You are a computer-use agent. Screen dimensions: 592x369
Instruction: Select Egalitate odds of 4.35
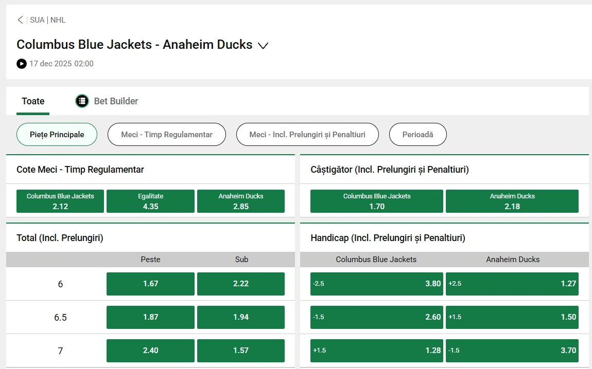pos(150,201)
